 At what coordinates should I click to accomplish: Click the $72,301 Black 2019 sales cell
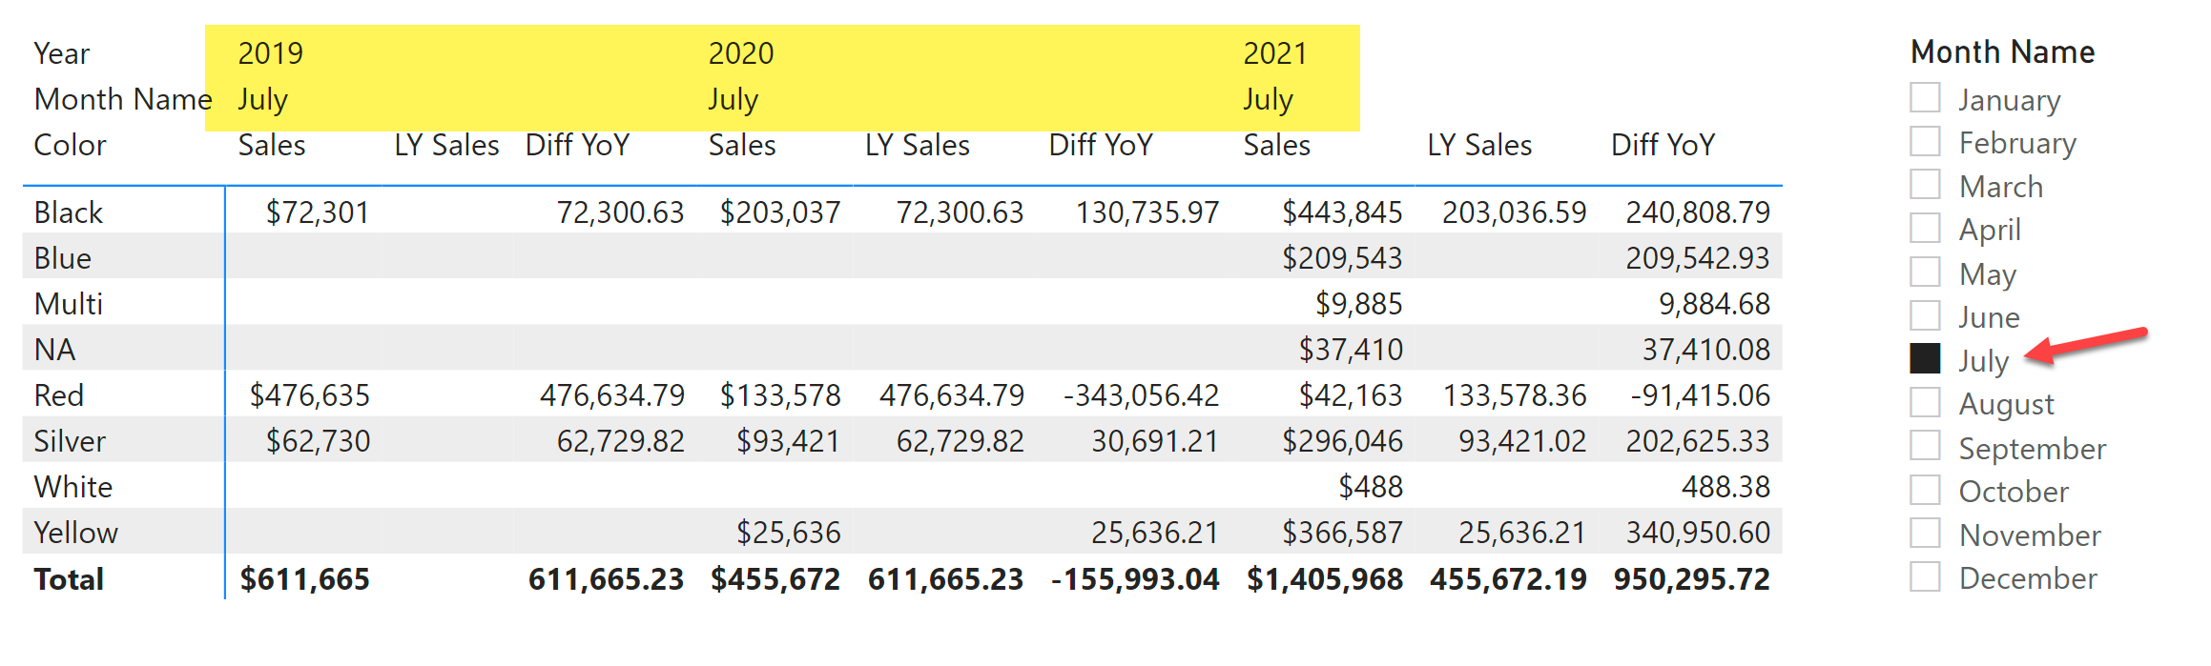click(318, 212)
